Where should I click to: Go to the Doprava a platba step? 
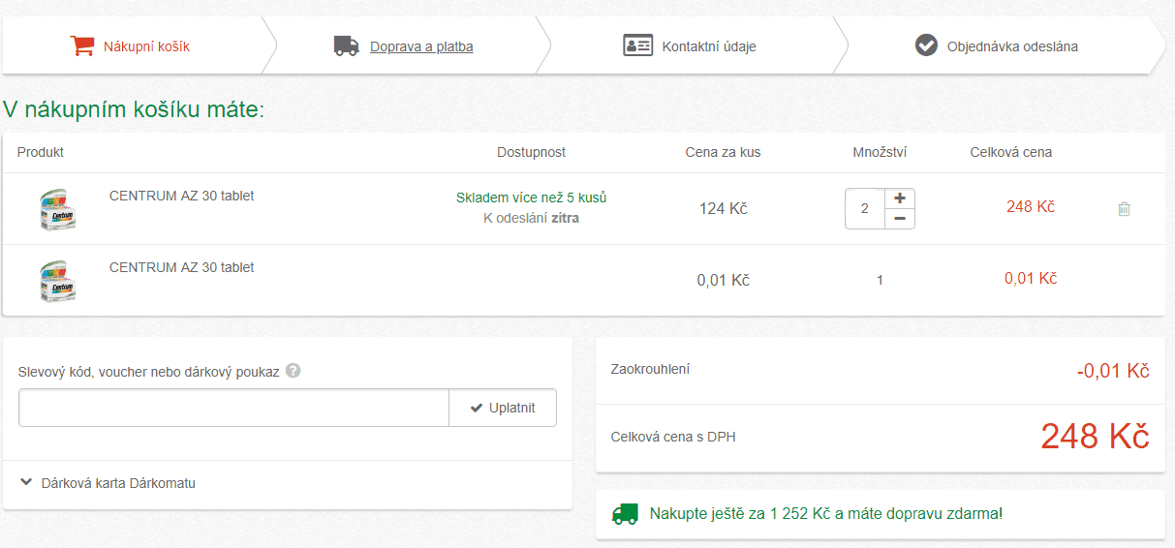(x=421, y=46)
